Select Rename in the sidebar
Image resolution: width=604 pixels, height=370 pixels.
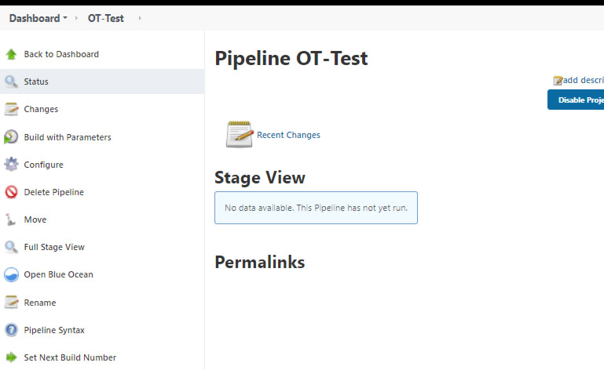pyautogui.click(x=40, y=303)
